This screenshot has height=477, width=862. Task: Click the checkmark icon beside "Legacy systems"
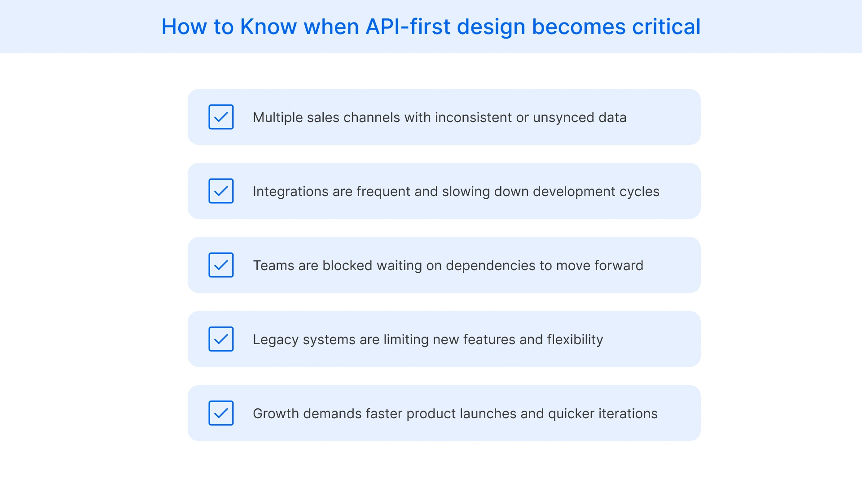pyautogui.click(x=221, y=339)
